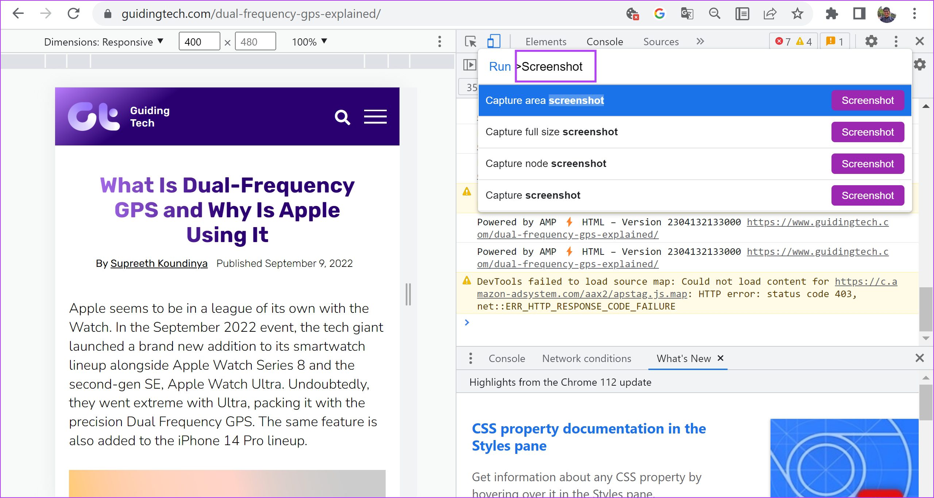Select the plain Capture screenshot command
Image resolution: width=934 pixels, height=498 pixels.
click(x=695, y=195)
